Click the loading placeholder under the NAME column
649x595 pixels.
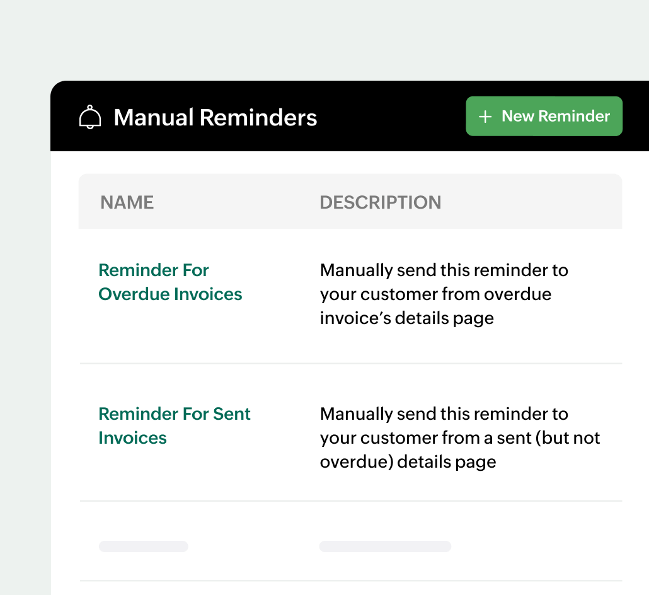point(143,546)
